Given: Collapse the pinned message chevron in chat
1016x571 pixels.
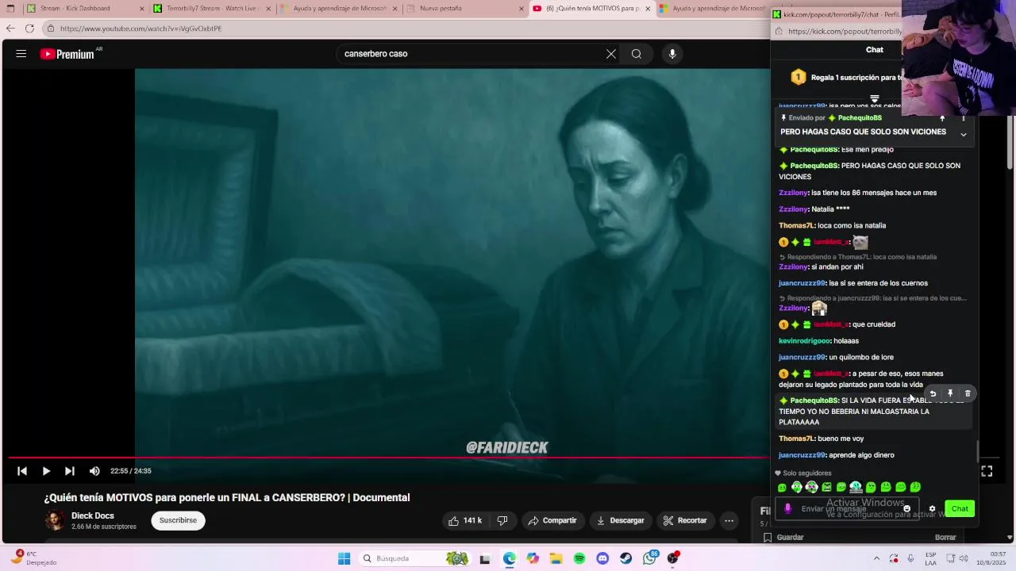Looking at the screenshot, I should coord(964,135).
